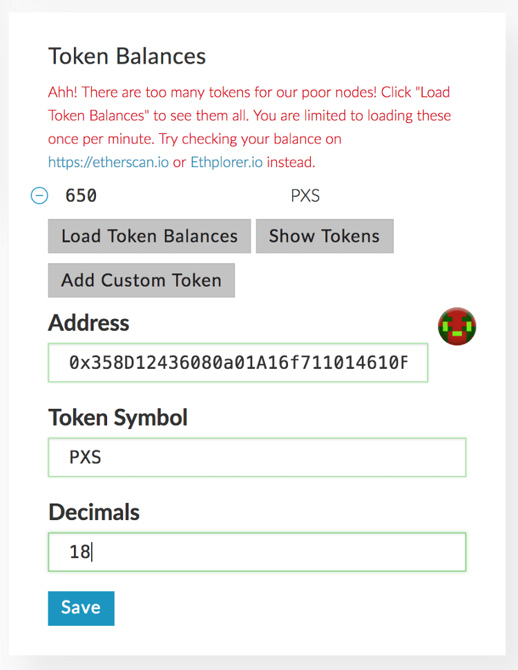The height and width of the screenshot is (670, 518).
Task: Click the Token Symbol label
Action: click(118, 418)
